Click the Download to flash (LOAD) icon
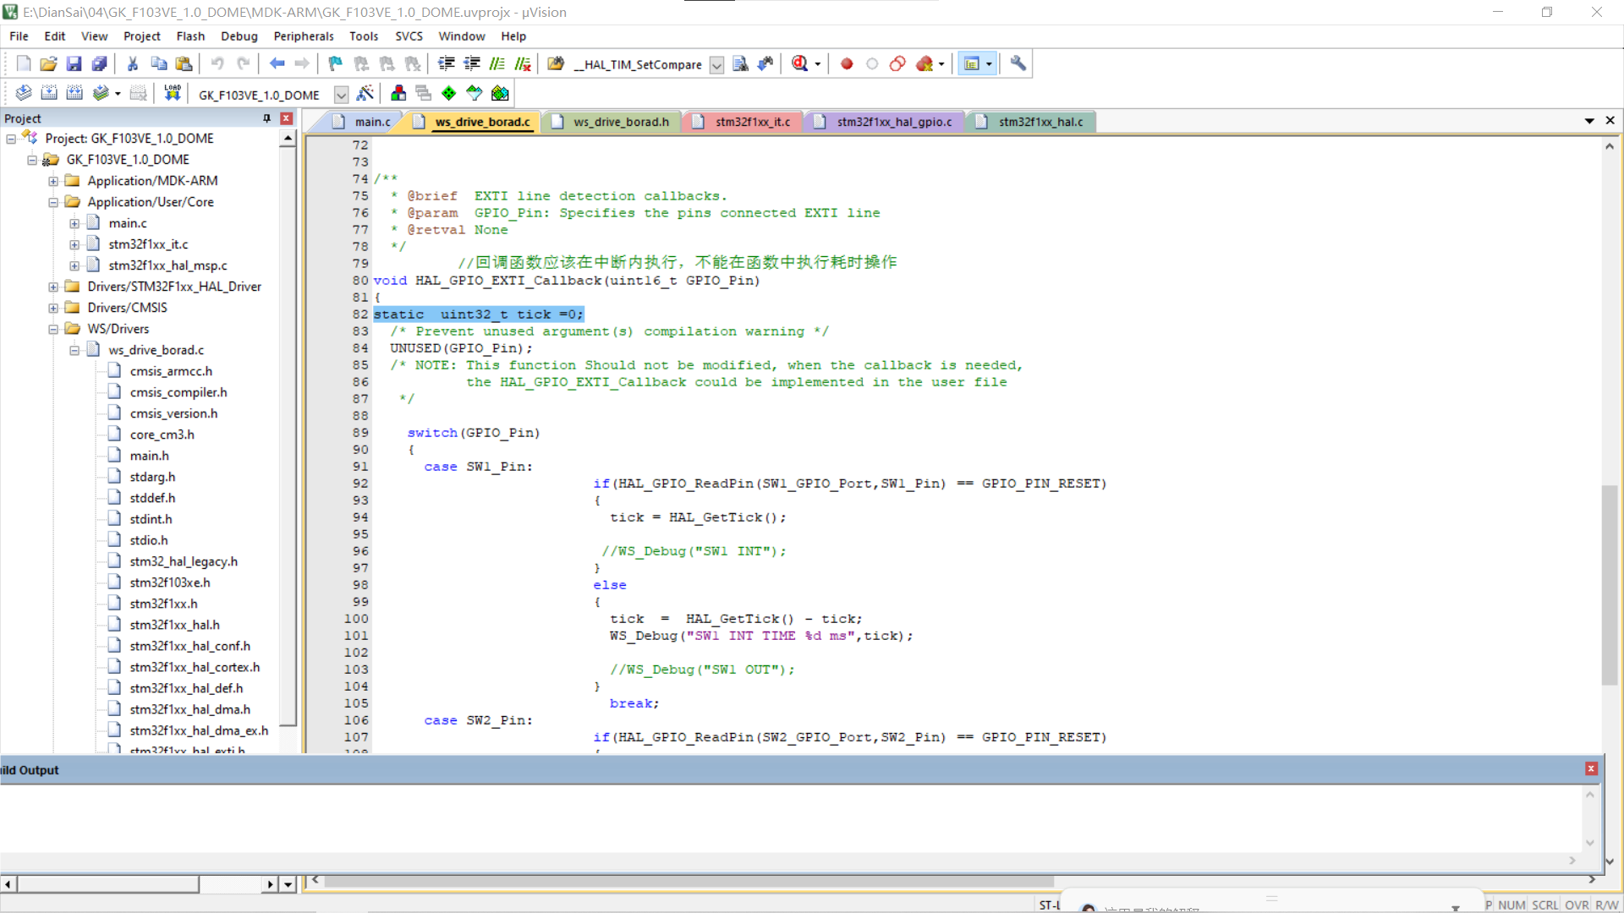Screen dimensions: 1624x913 [x=173, y=93]
